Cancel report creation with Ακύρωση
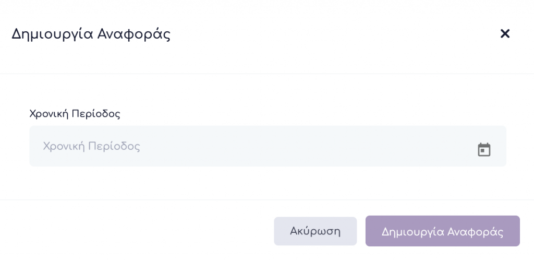This screenshot has height=260, width=534. [x=315, y=231]
